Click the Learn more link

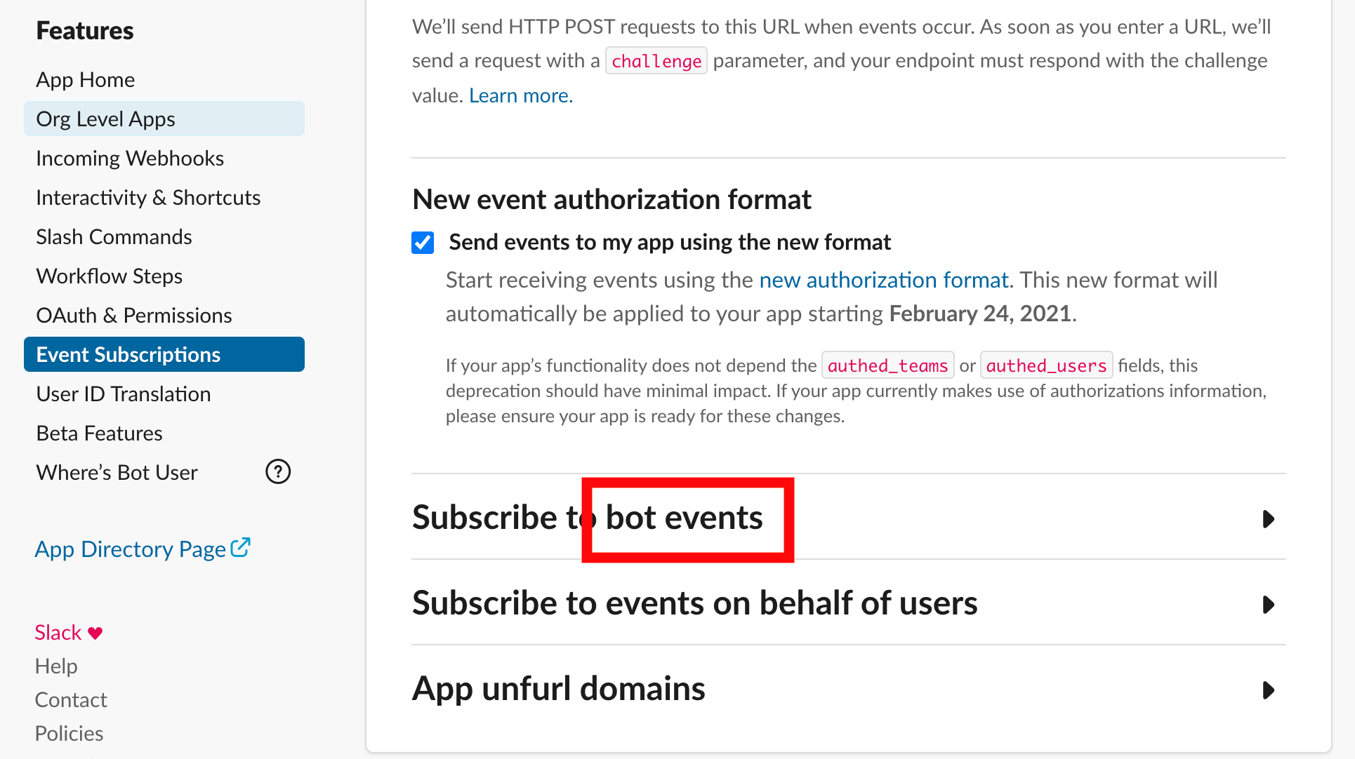pyautogui.click(x=521, y=95)
